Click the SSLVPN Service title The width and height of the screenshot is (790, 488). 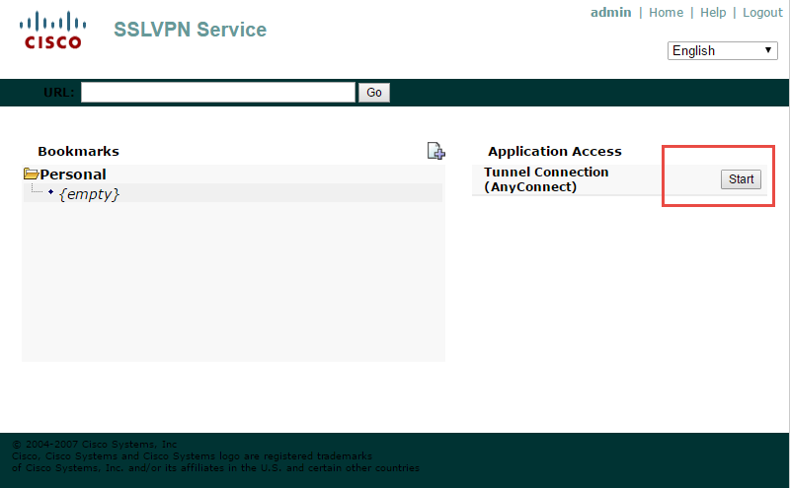pos(190,30)
